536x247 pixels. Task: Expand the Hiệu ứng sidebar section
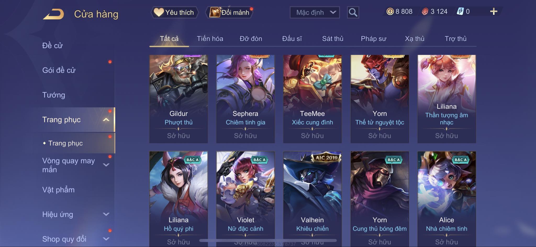click(x=106, y=214)
